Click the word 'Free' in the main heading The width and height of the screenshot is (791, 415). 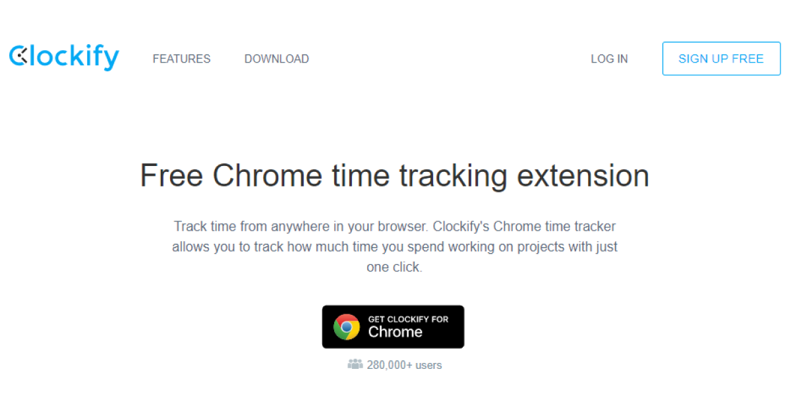[x=171, y=176]
